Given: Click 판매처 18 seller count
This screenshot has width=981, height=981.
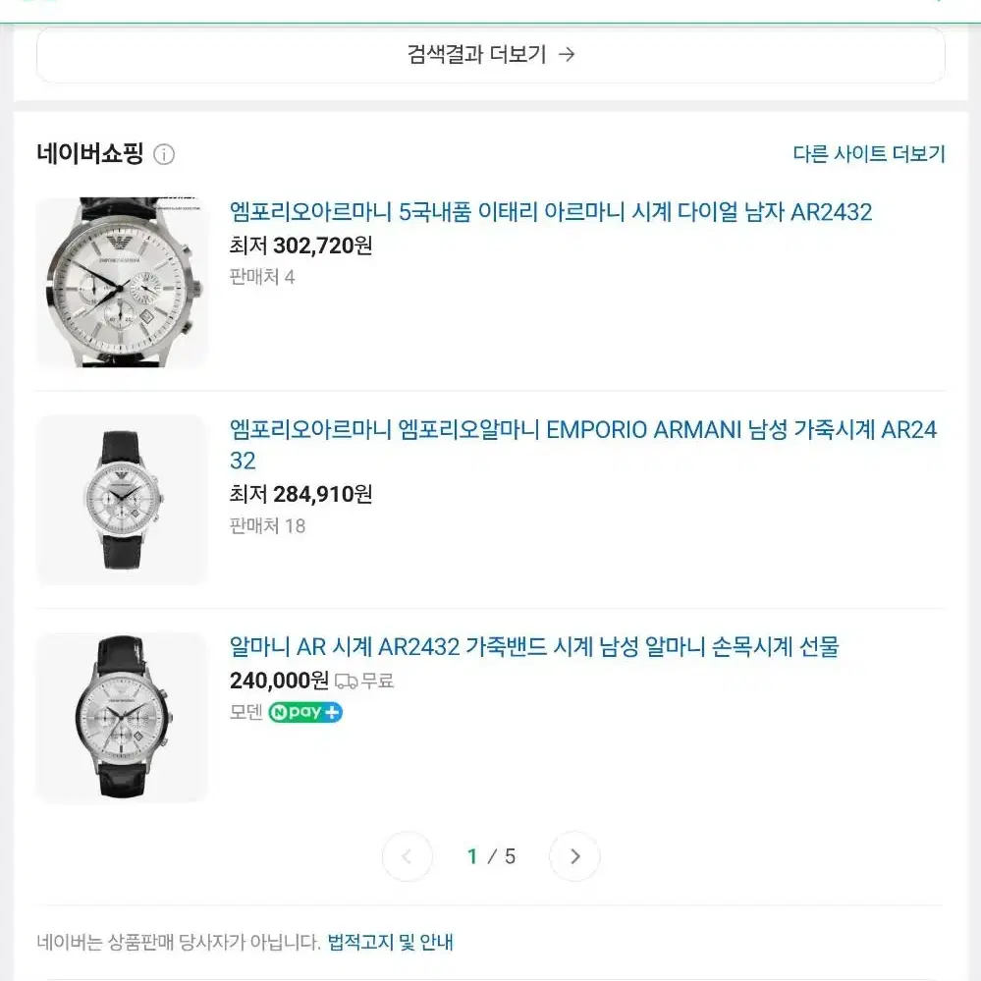Looking at the screenshot, I should pos(268,526).
